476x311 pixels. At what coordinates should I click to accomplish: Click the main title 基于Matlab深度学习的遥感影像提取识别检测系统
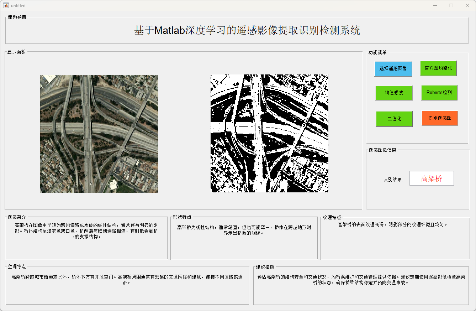click(247, 30)
